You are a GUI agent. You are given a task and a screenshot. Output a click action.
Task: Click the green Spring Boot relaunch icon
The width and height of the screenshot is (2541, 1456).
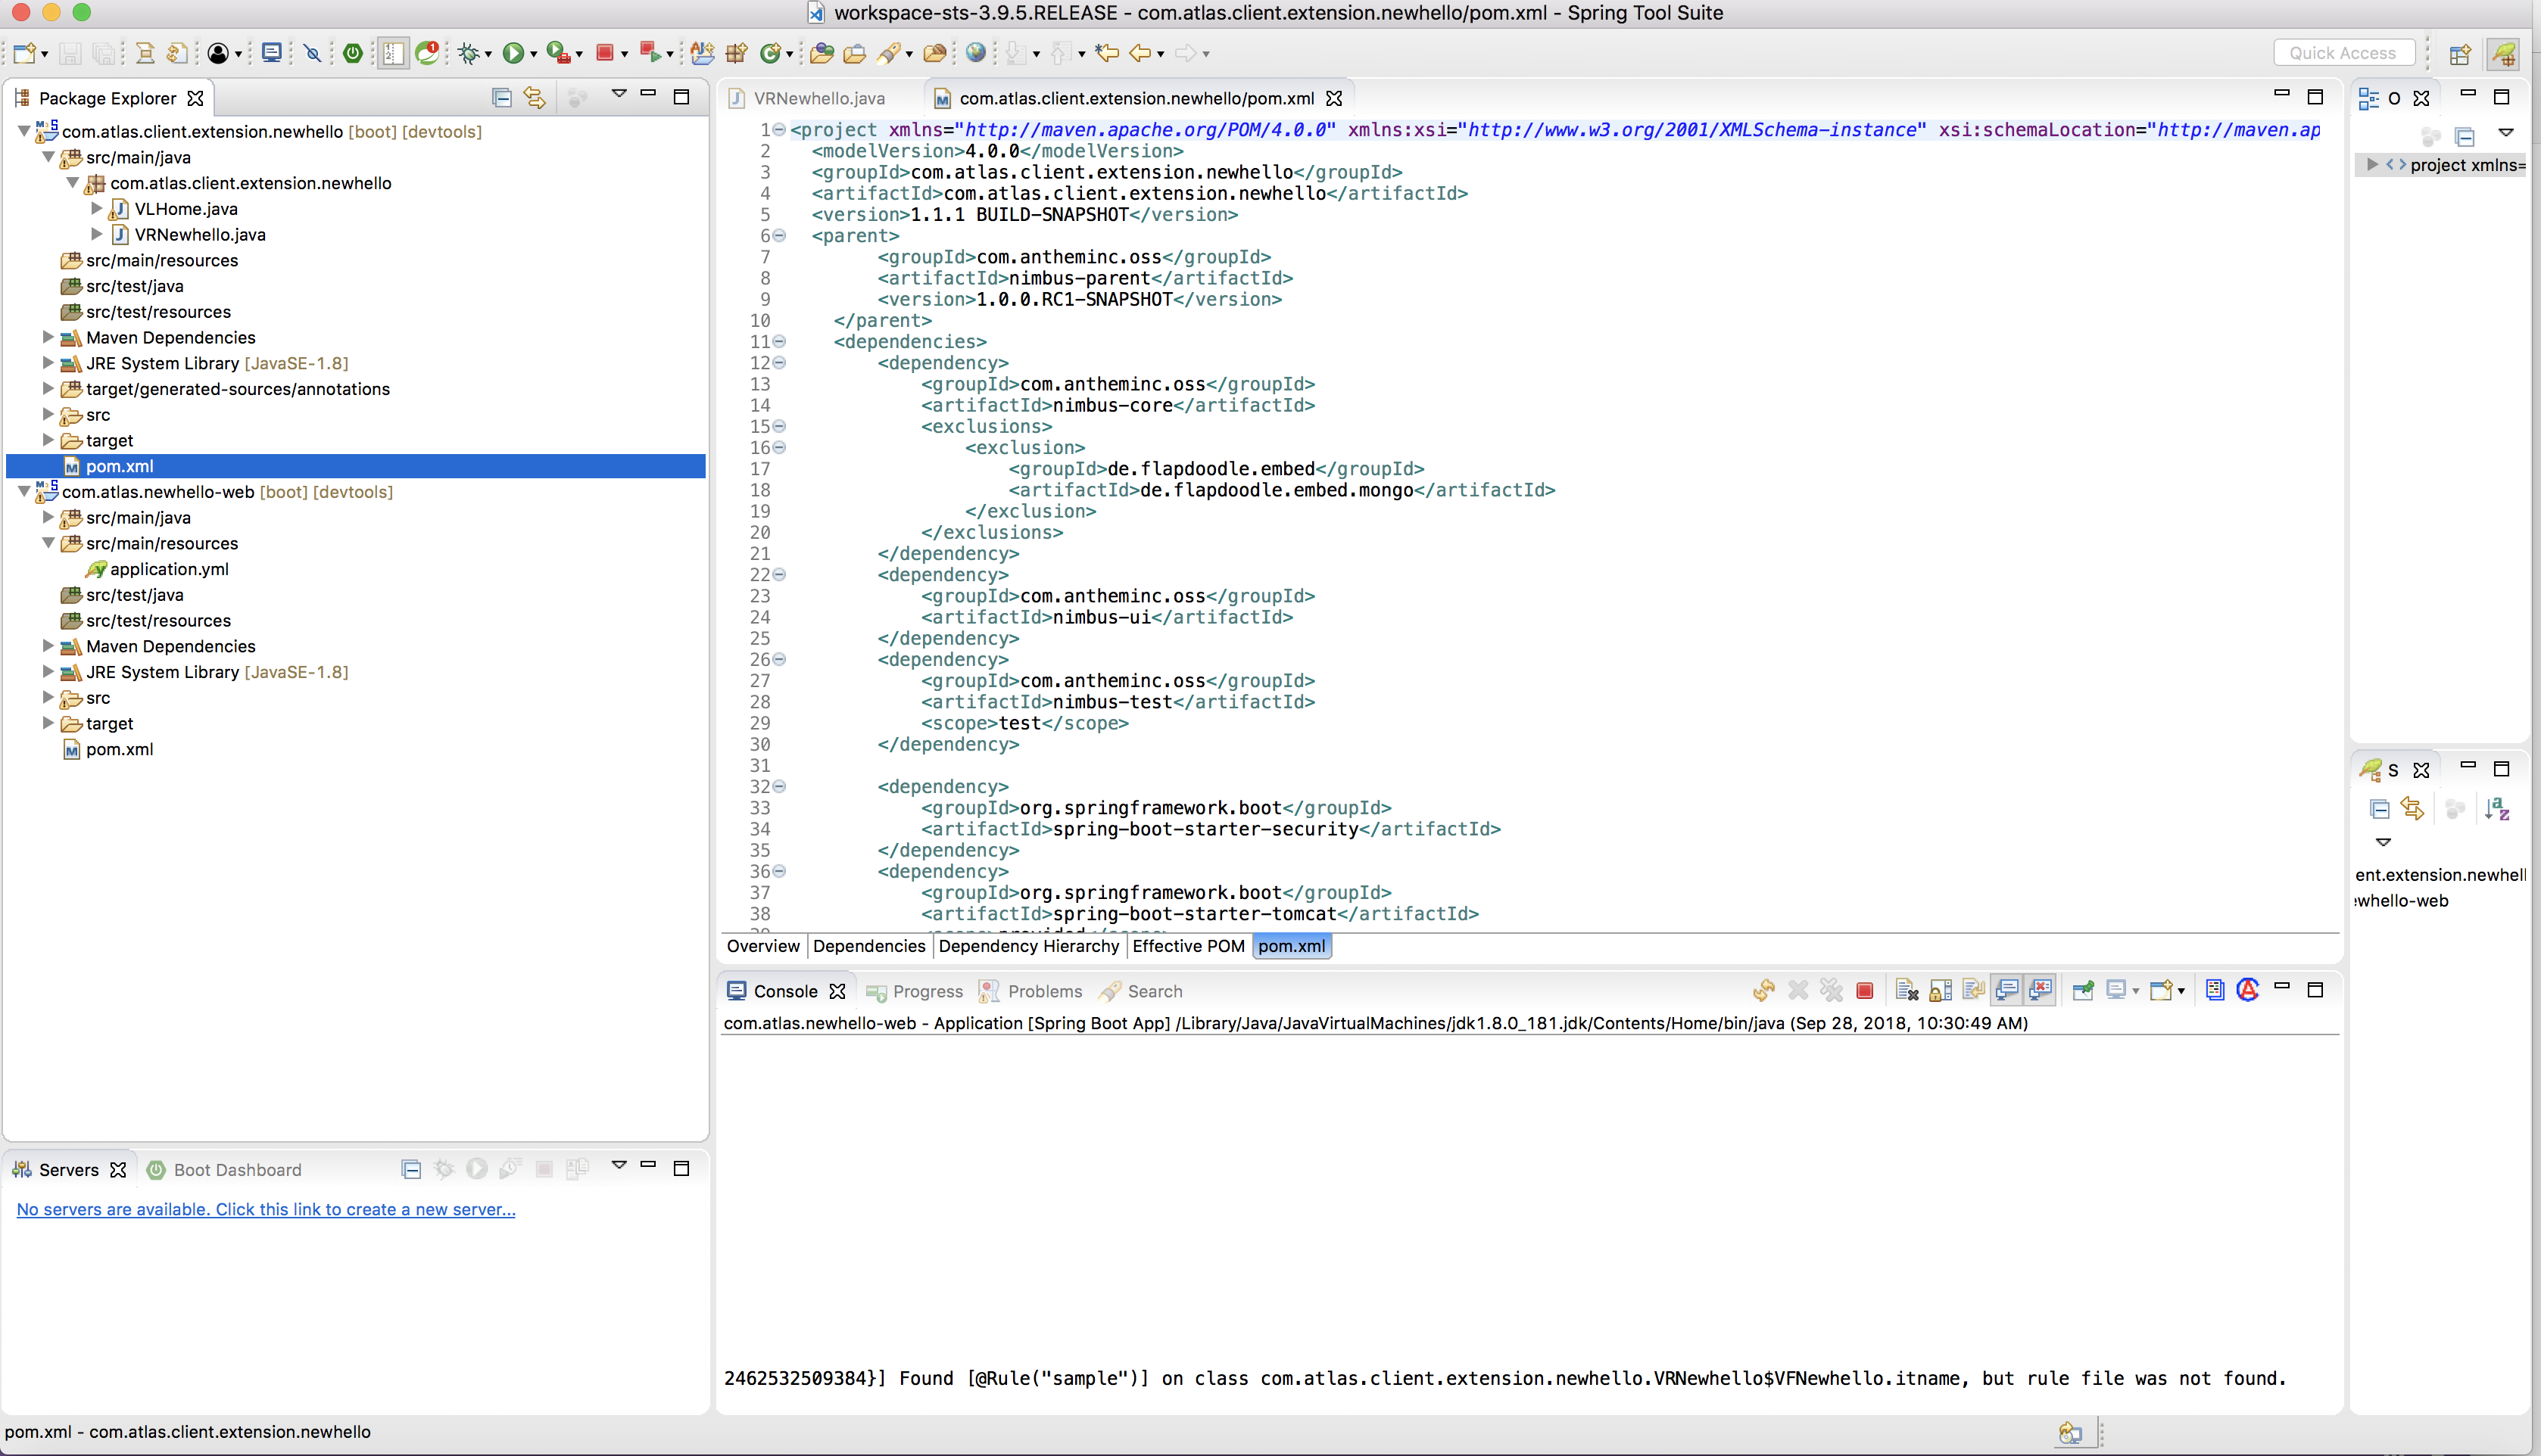coord(352,53)
